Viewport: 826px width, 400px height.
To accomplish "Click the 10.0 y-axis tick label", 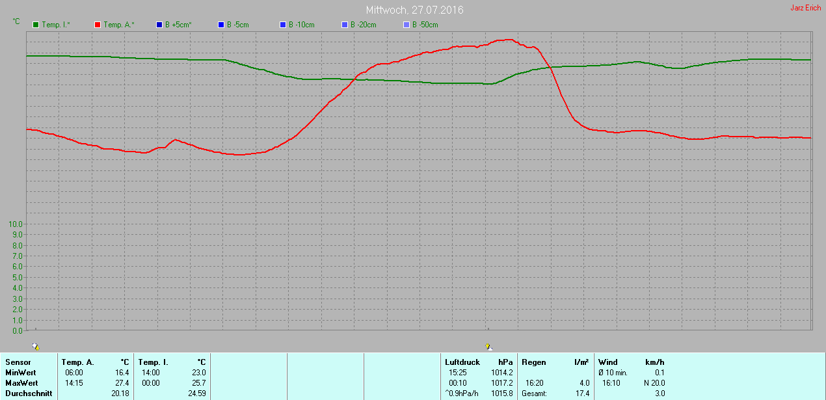I will click(x=16, y=224).
